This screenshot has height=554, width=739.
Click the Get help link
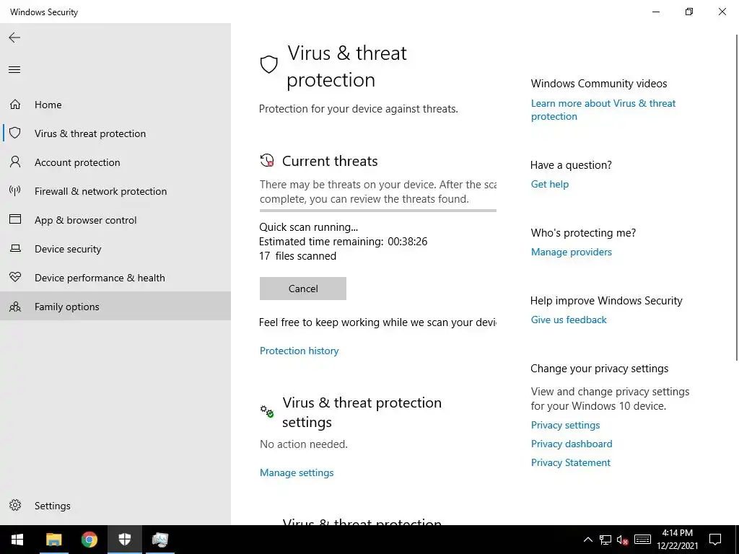pyautogui.click(x=550, y=184)
